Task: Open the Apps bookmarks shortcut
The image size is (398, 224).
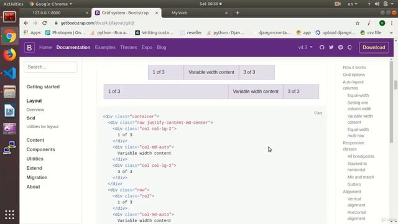Action: 32,32
